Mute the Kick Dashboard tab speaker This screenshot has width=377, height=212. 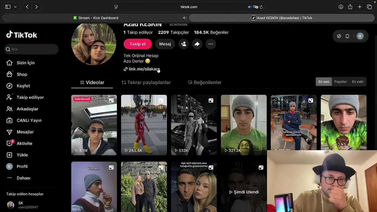pos(185,18)
